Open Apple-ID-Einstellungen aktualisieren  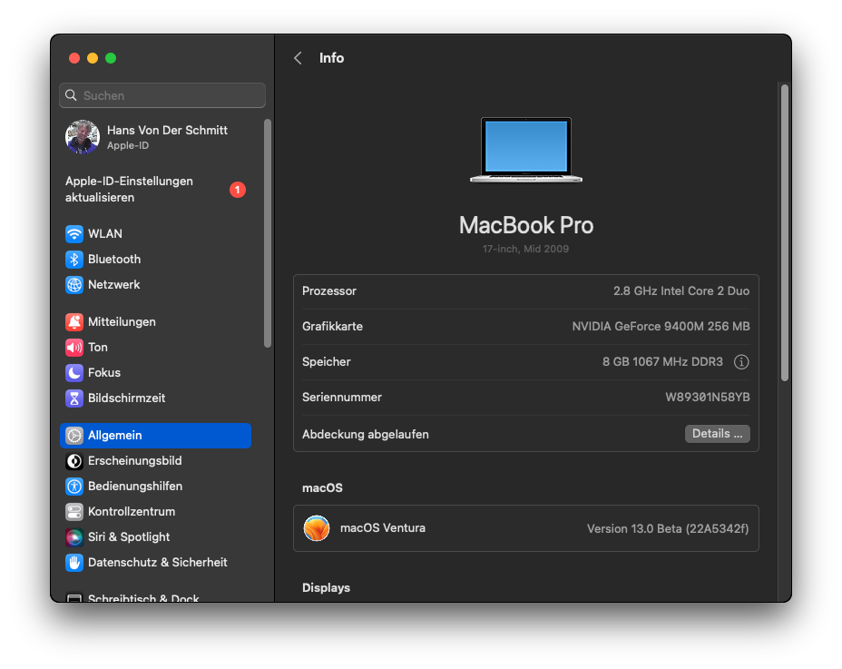click(156, 189)
